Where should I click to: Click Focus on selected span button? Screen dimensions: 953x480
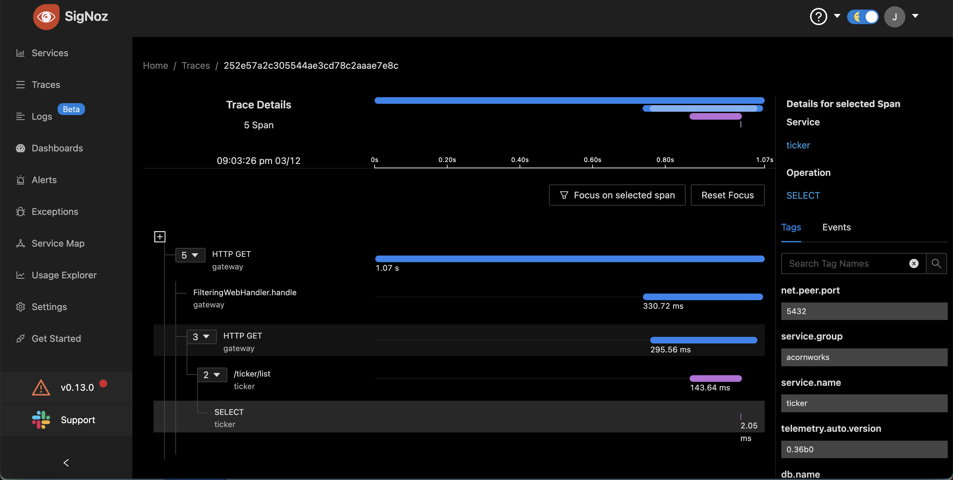click(617, 195)
